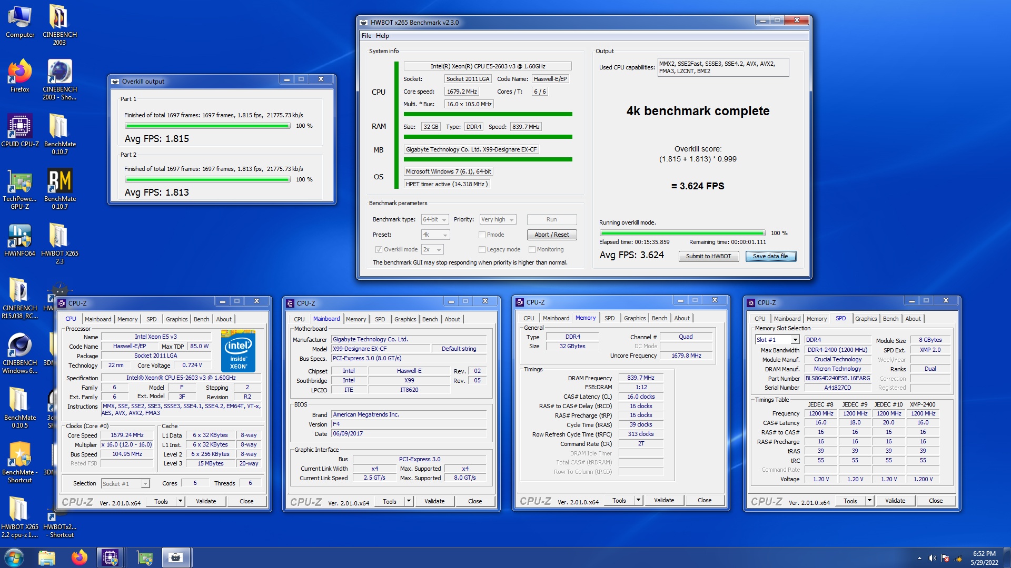The width and height of the screenshot is (1011, 568).
Task: Click Validate in CPU-Z CPU window
Action: (206, 501)
